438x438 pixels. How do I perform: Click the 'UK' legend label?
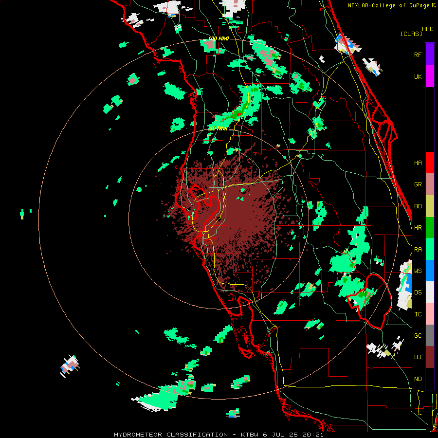(418, 76)
